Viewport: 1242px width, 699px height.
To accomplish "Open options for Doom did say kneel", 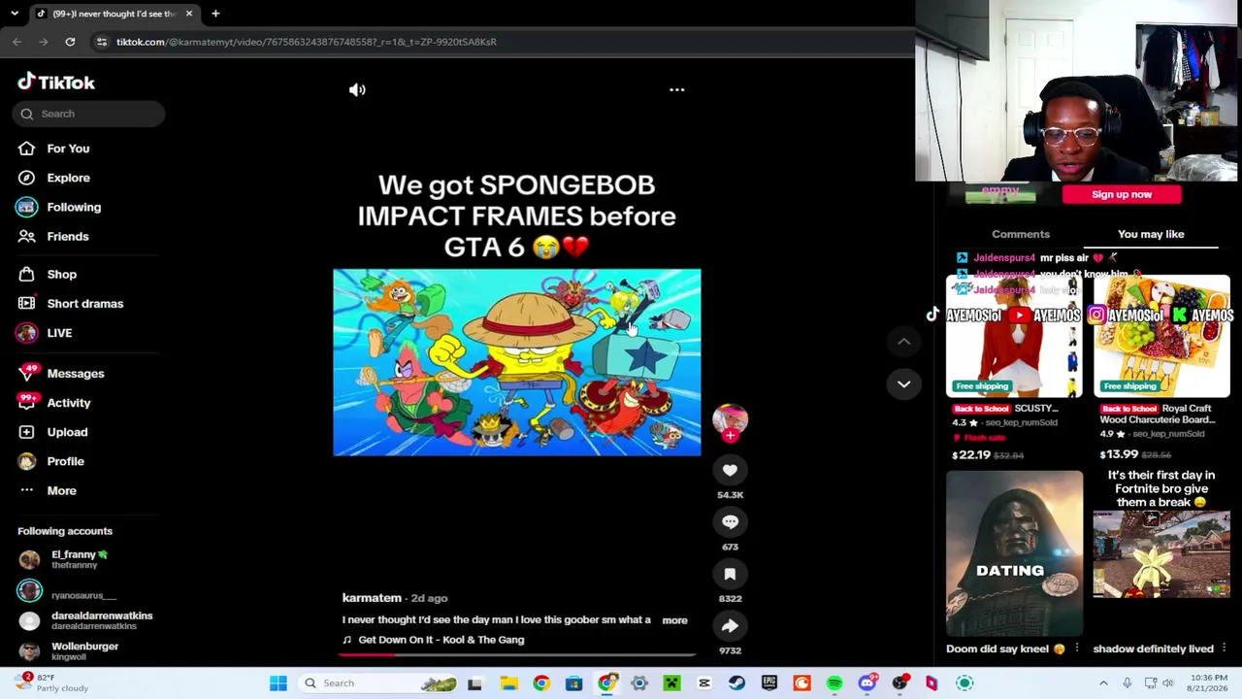I will pos(1076,649).
